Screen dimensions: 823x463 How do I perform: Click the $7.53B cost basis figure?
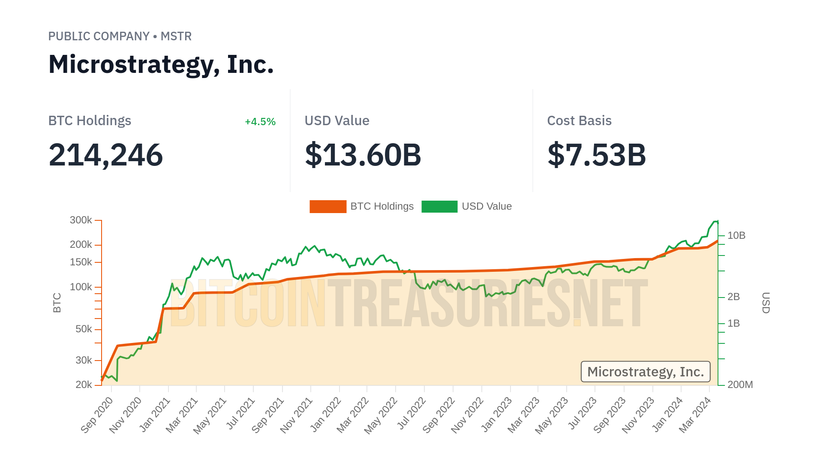[597, 155]
